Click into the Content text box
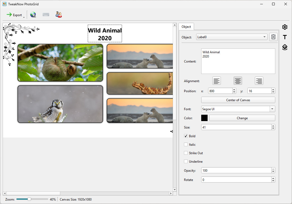Screen dimensions: 292x204 (238, 61)
